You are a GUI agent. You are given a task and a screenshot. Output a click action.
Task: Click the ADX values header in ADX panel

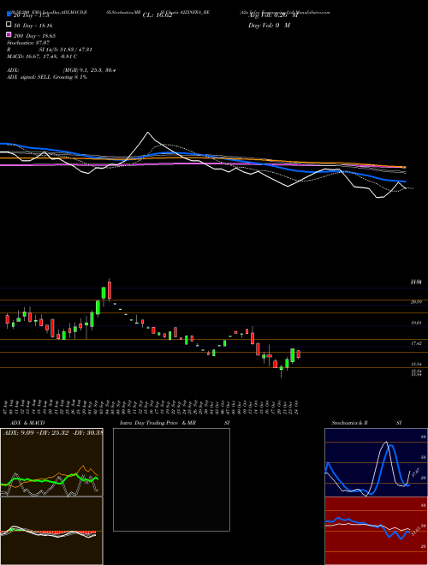click(53, 432)
